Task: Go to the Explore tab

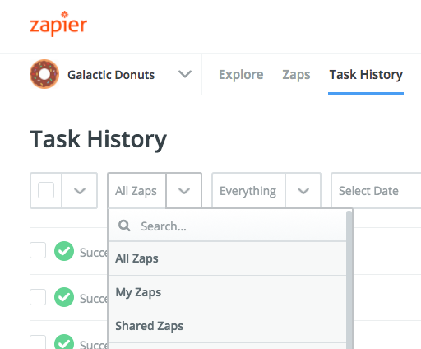Action: [241, 75]
